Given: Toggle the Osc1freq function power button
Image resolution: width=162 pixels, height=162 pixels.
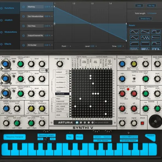Looking at the screenshot, I should coord(24,26).
